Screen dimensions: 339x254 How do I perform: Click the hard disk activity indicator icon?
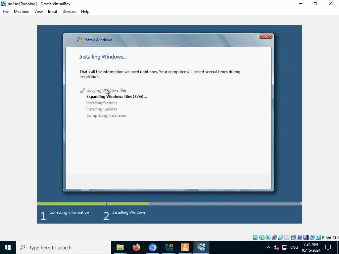pos(255,237)
